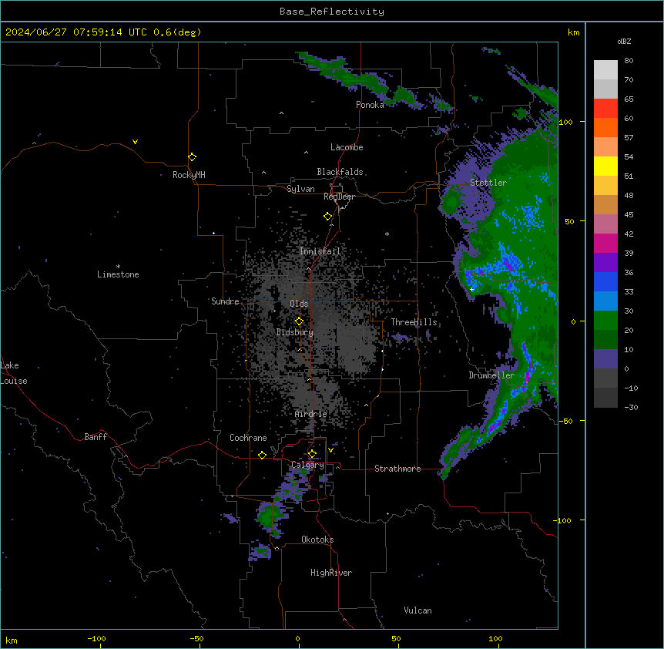Click the -100 tick on the horizontal km axis

(x=96, y=639)
